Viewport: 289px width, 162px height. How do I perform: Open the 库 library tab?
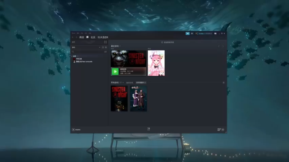(x=87, y=37)
